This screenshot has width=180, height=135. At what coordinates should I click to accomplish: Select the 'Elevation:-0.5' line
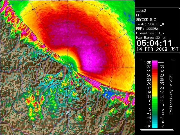point(150,33)
